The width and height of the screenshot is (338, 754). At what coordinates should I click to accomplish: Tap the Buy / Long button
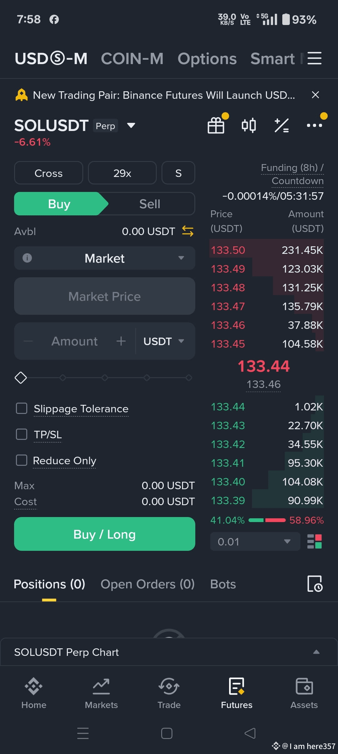pos(105,534)
